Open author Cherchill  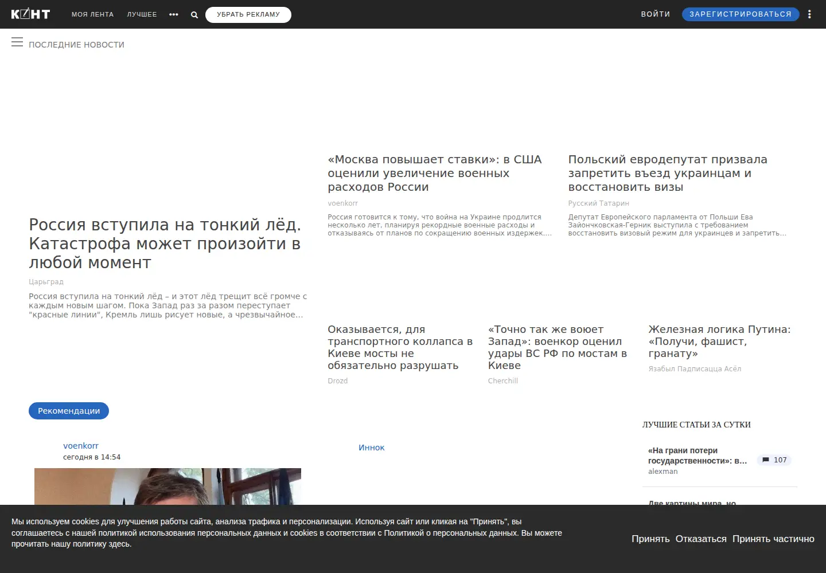(x=503, y=381)
